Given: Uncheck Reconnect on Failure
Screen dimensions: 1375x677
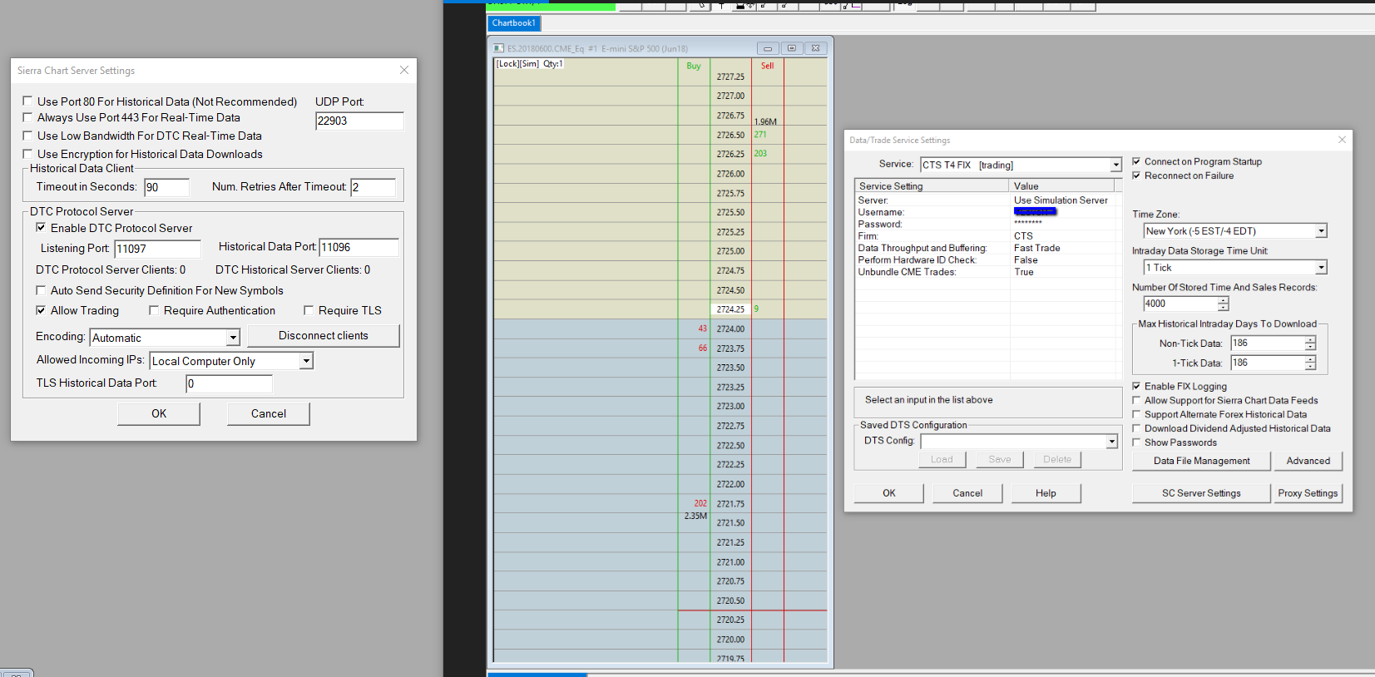Looking at the screenshot, I should click(1136, 175).
